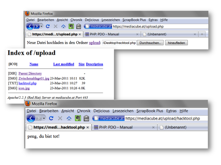Viewport: 221px width, 165px height.
Task: Open ScrapBook Plus menu in bottom window
Action: (x=150, y=111)
